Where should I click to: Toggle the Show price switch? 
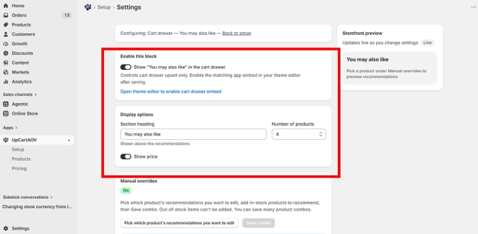(126, 156)
